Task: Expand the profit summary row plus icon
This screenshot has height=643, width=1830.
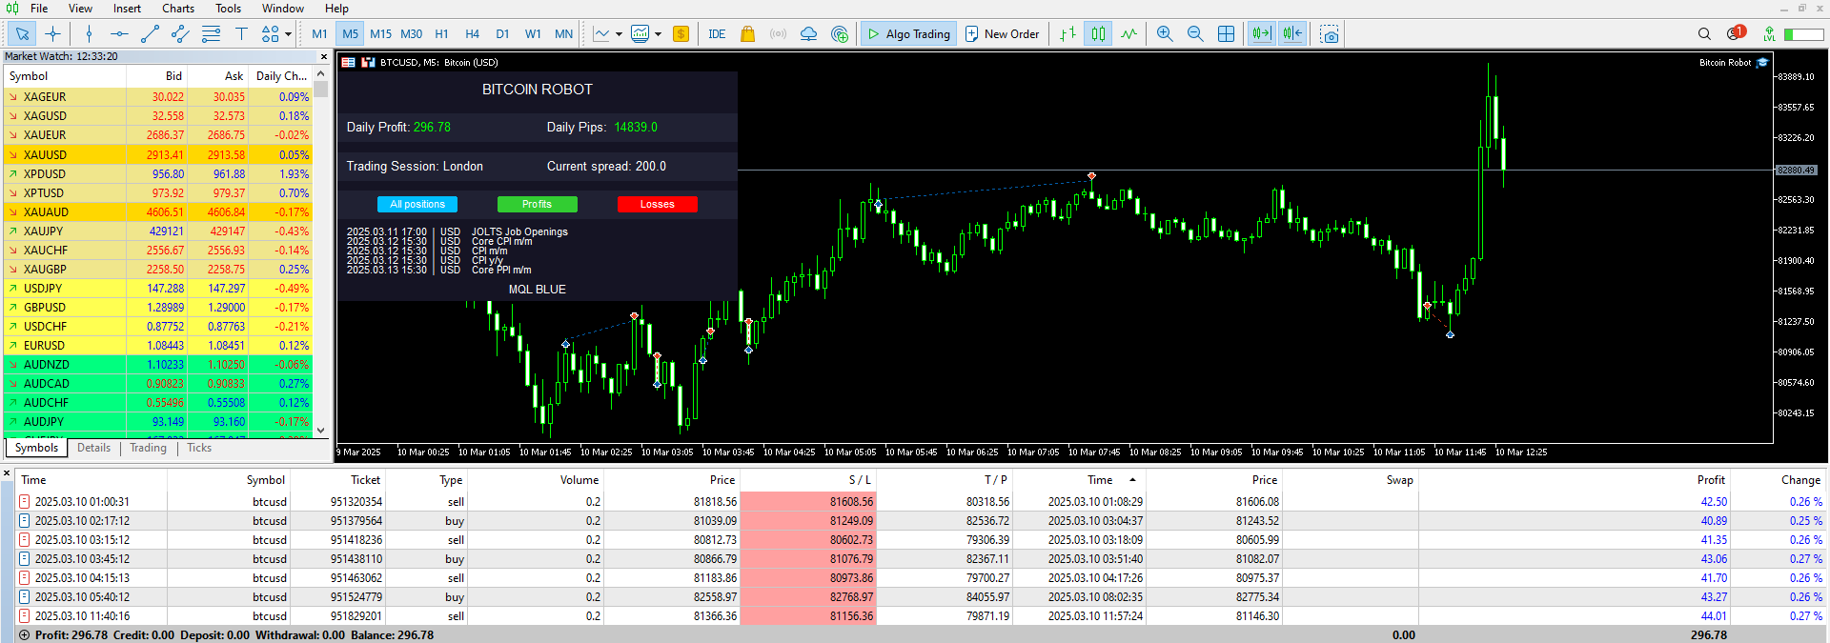Action: coord(24,635)
